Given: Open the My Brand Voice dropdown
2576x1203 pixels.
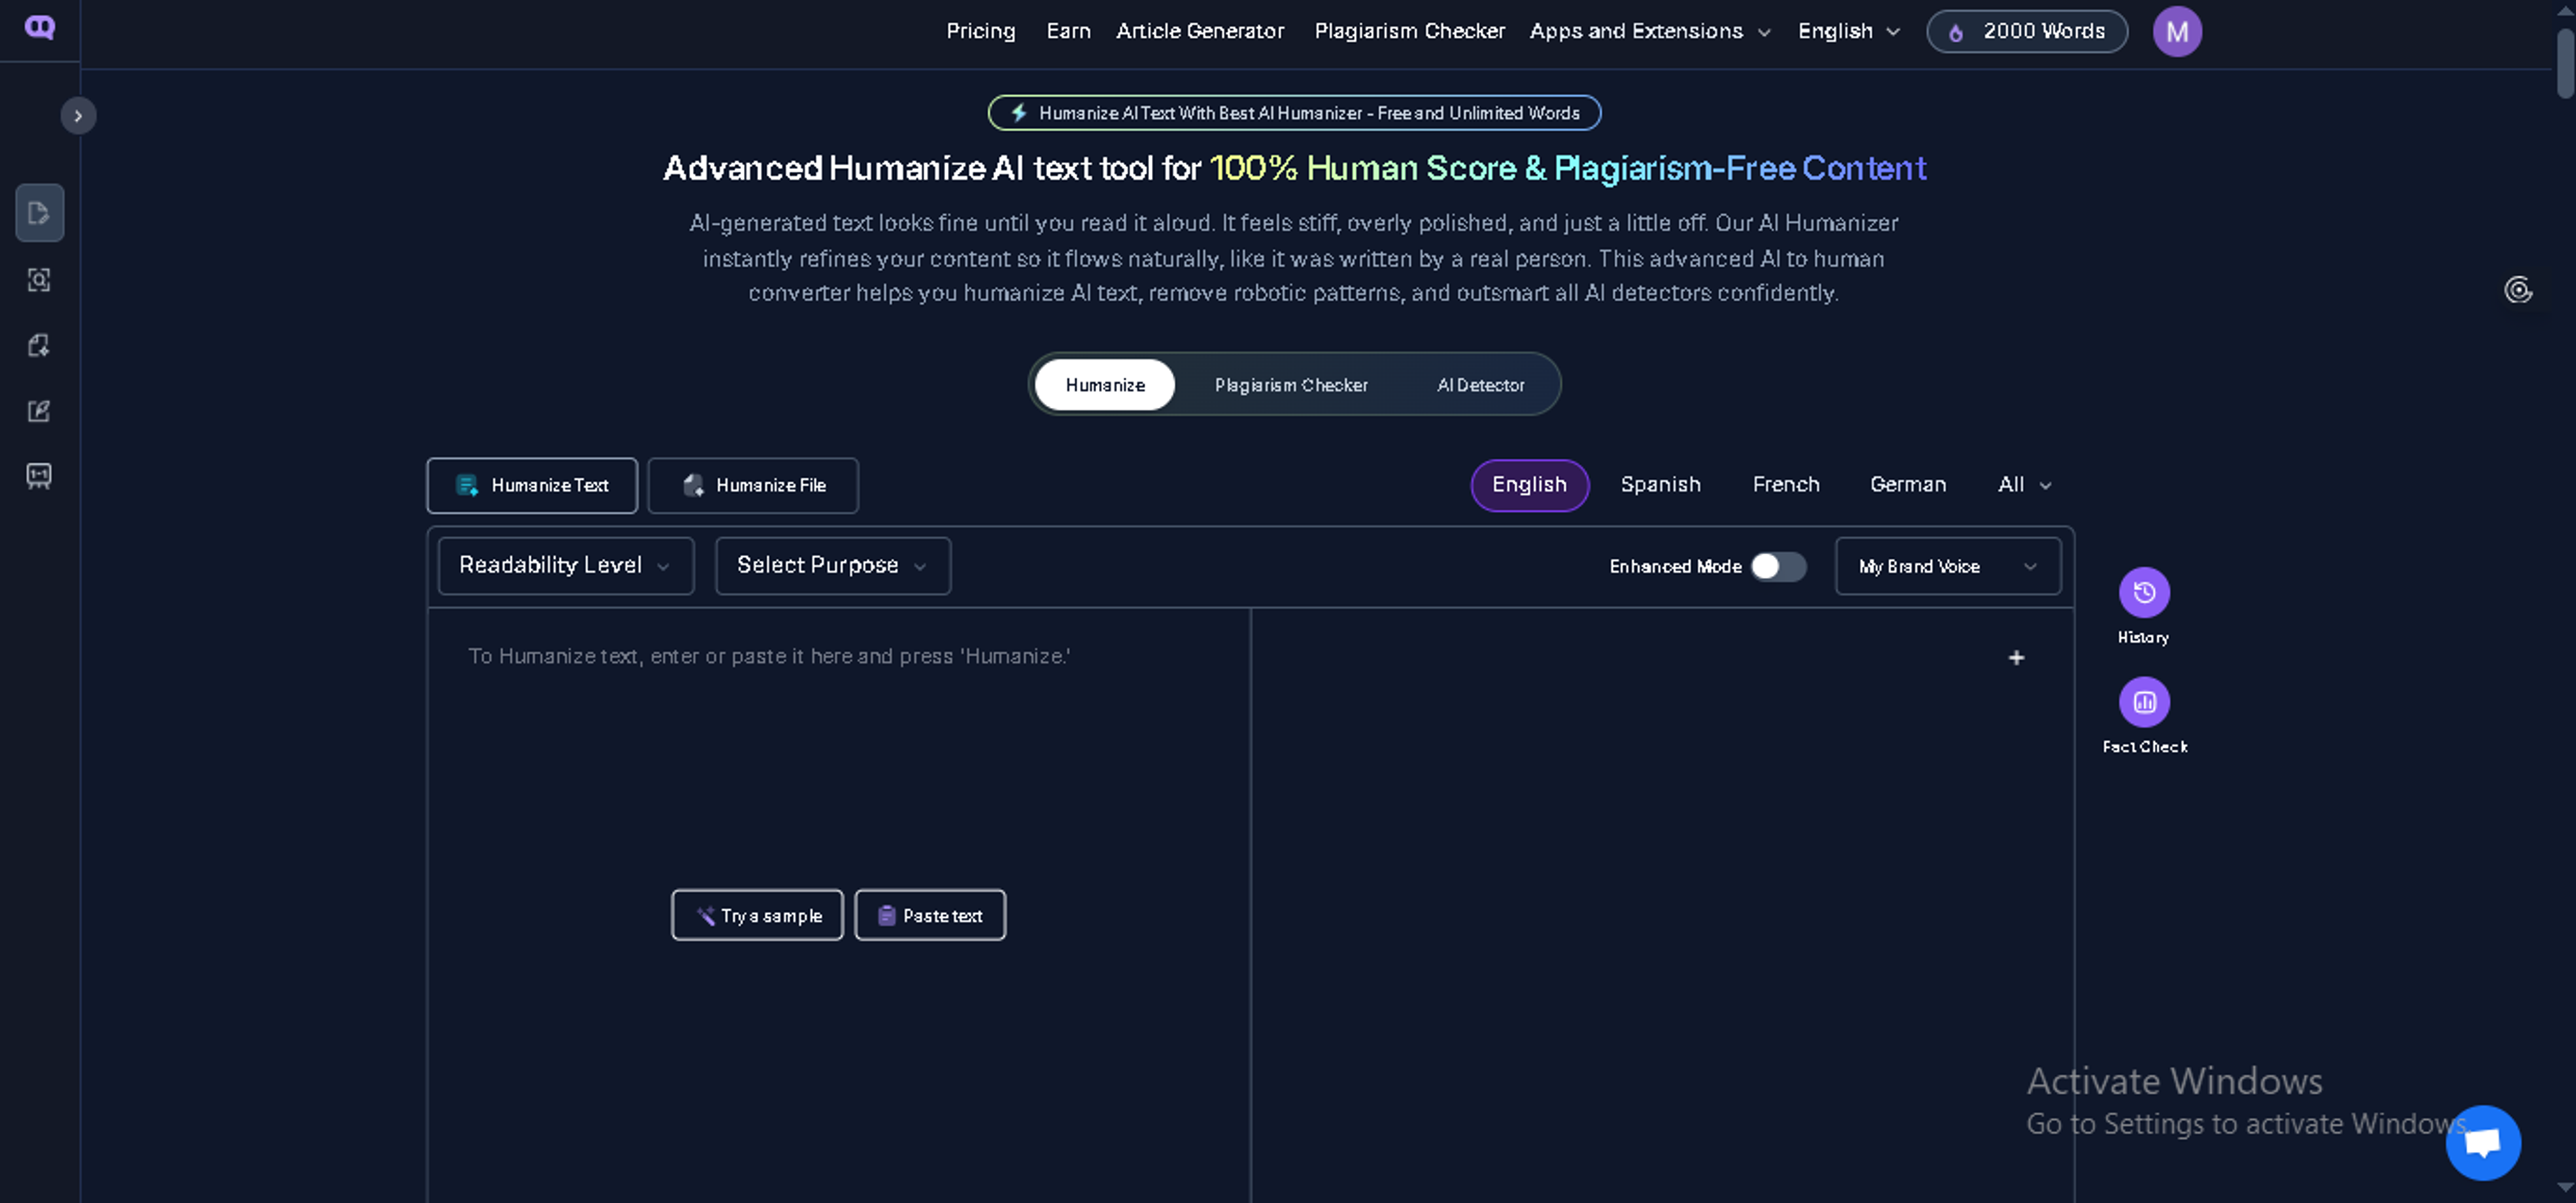Looking at the screenshot, I should 1948,567.
